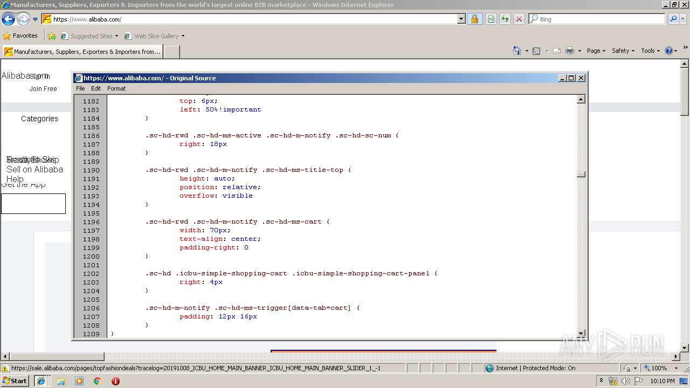690x388 pixels.
Task: Show hidden tray icons arrow
Action: [x=602, y=381]
